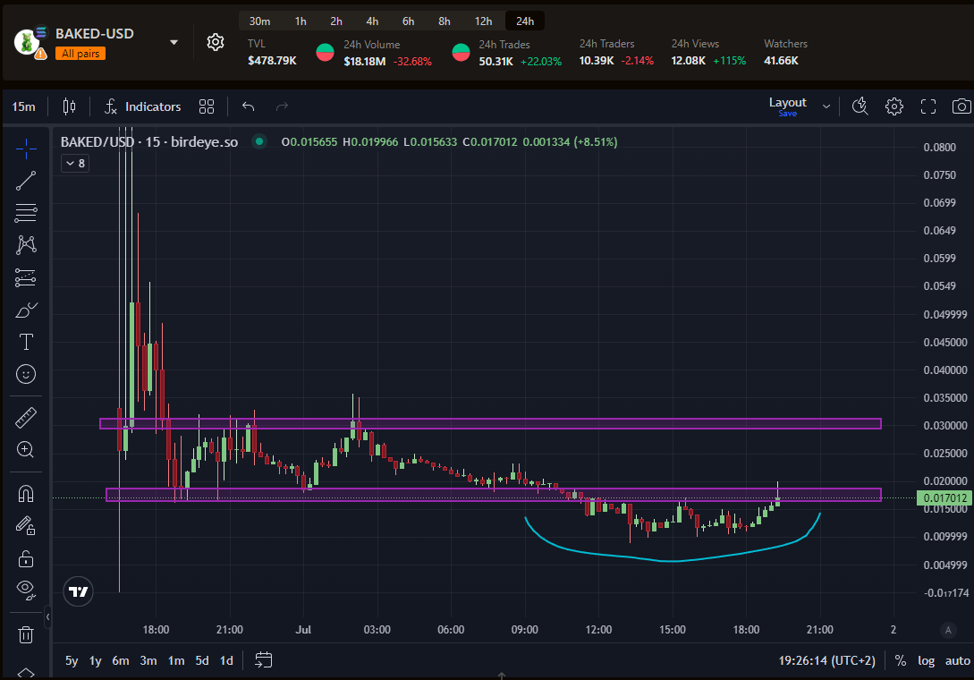This screenshot has width=974, height=680.
Task: Select the measure ruler tool
Action: click(26, 417)
